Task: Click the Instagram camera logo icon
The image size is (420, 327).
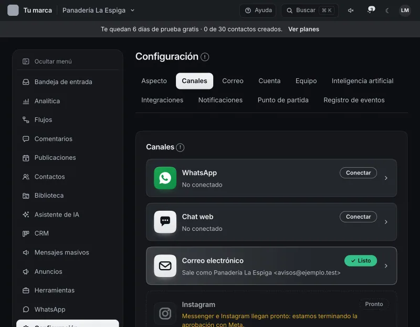Action: pyautogui.click(x=165, y=313)
